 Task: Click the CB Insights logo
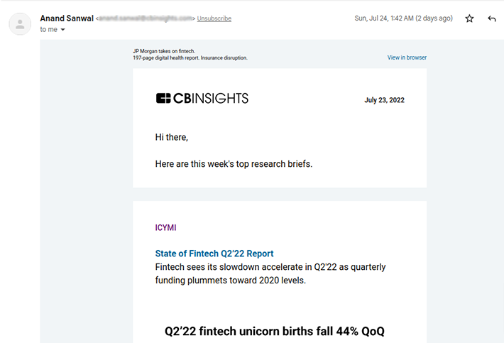(x=202, y=99)
